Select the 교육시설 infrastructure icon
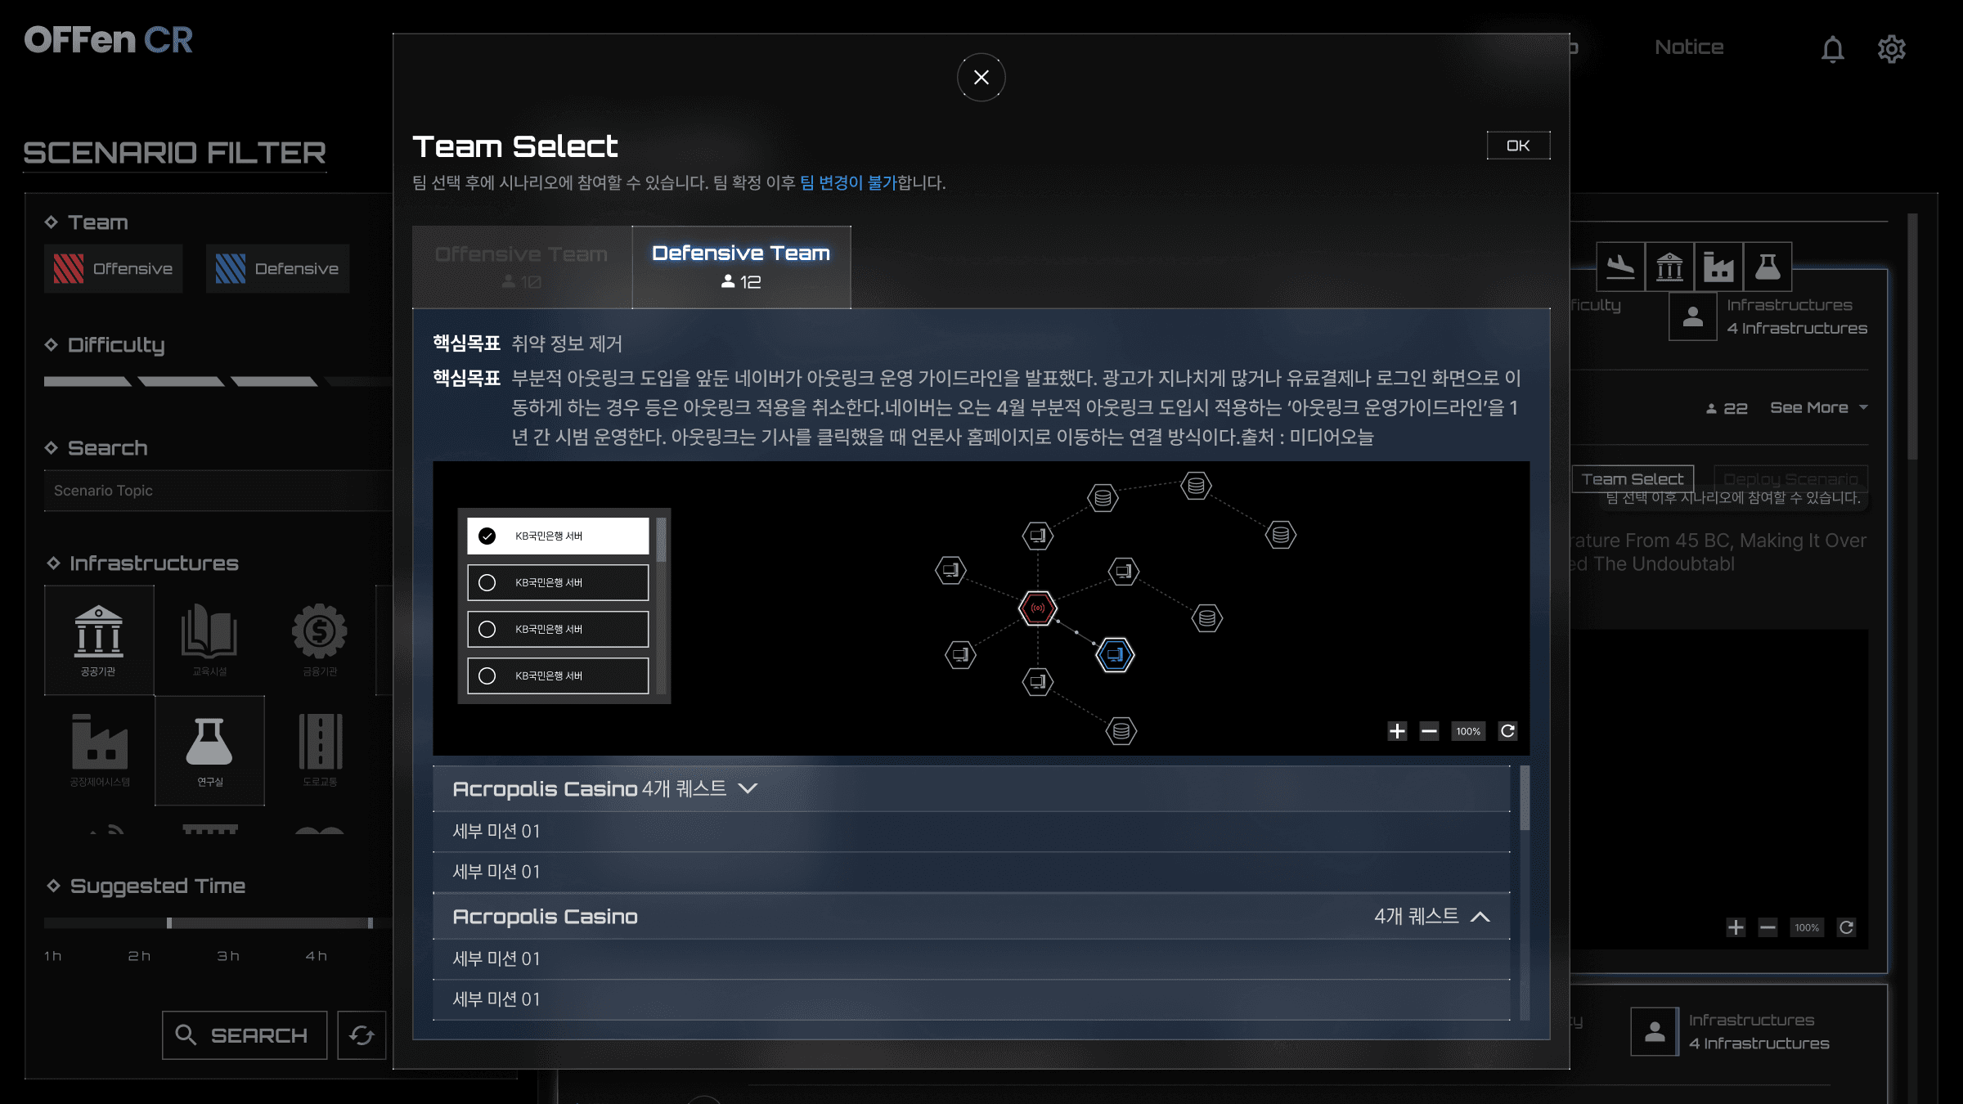Image resolution: width=1963 pixels, height=1104 pixels. tap(209, 639)
